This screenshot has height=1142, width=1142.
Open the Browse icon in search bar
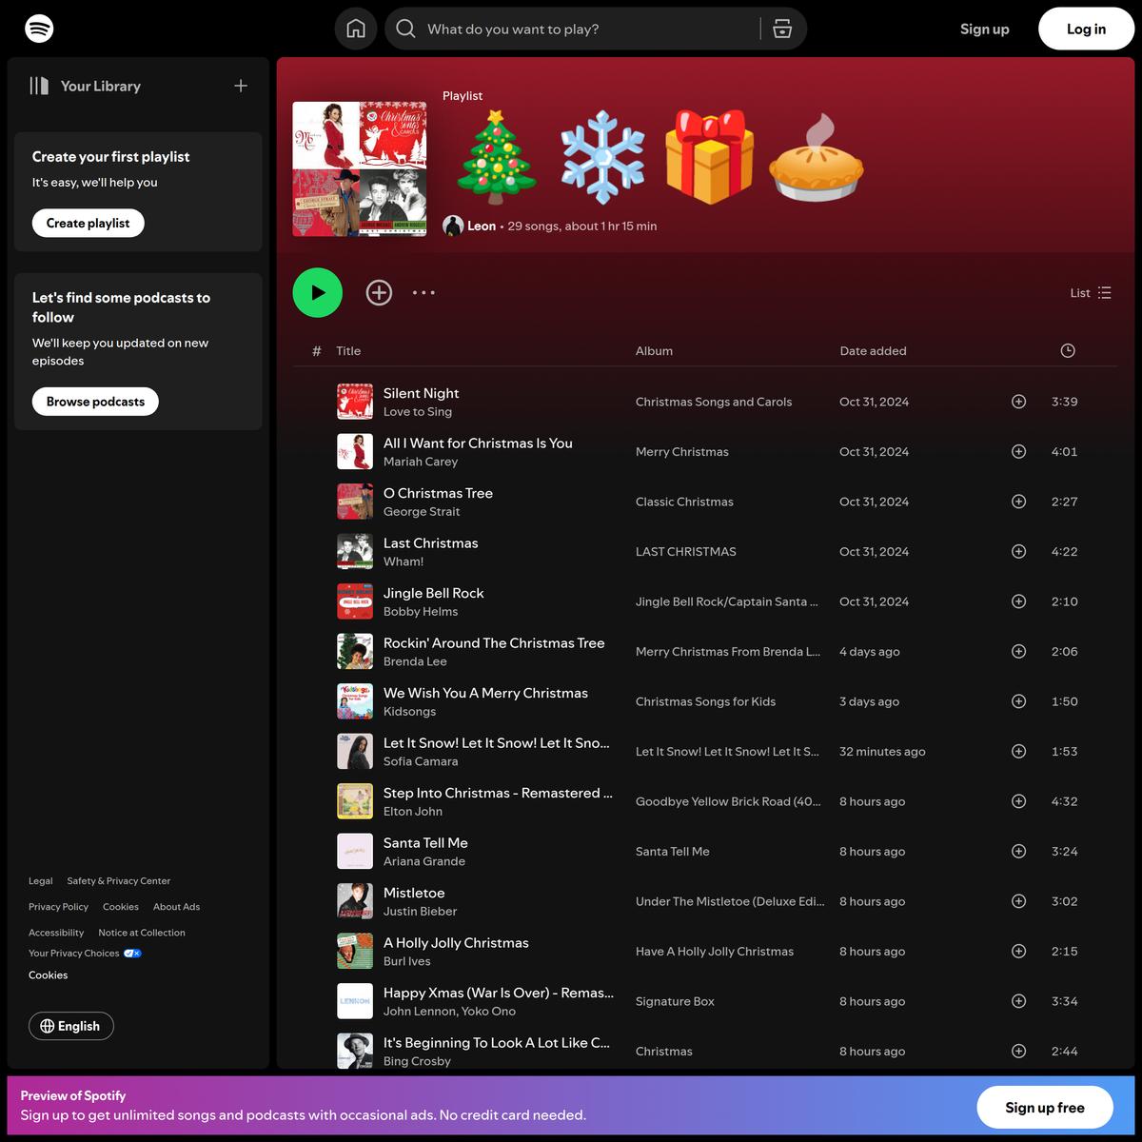(782, 29)
